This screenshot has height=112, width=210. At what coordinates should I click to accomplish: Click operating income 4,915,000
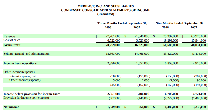(199, 63)
